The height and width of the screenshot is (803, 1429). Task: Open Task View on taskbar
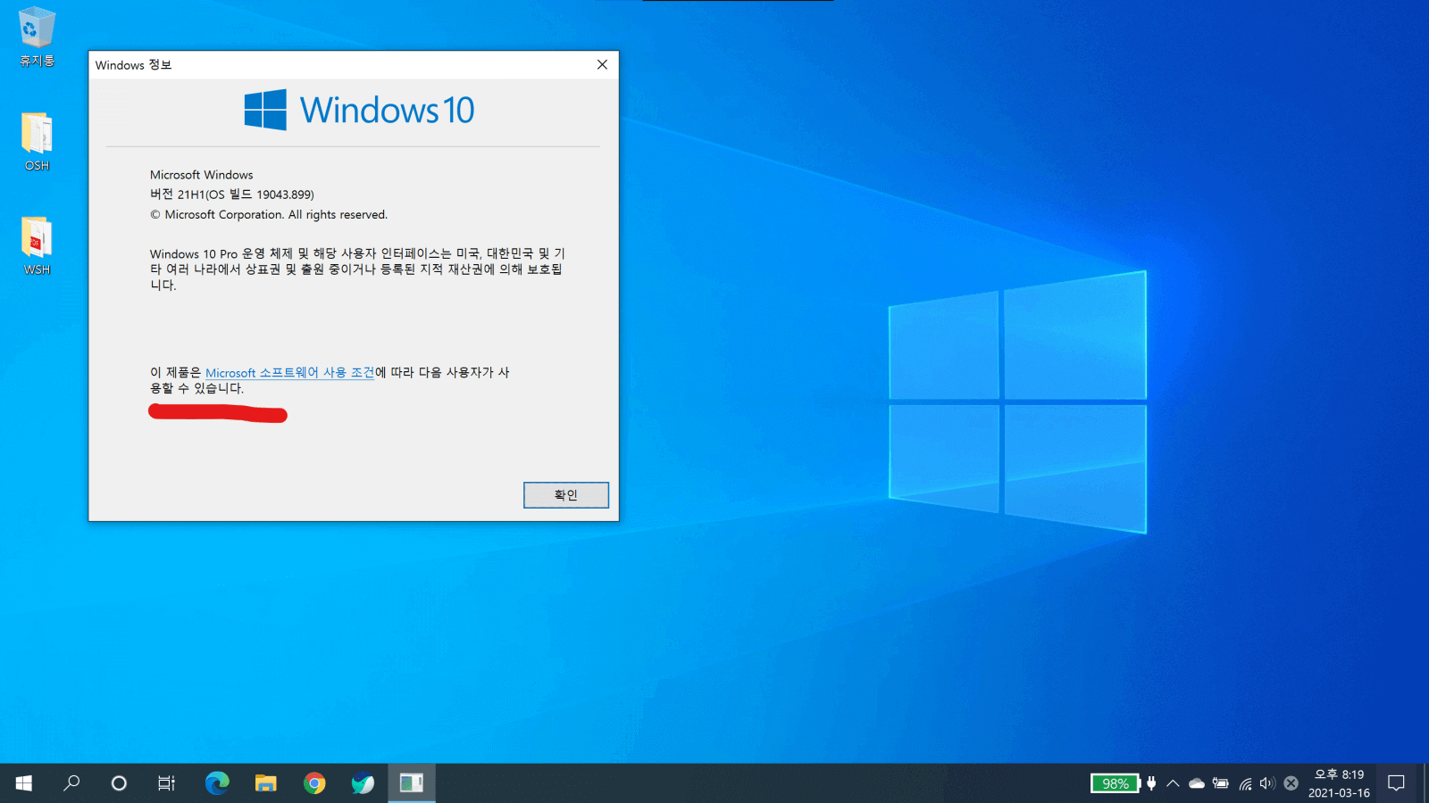[166, 783]
